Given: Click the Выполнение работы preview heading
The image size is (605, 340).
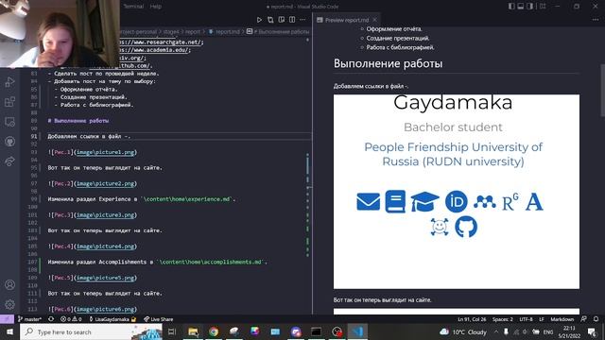Looking at the screenshot, I should pos(388,63).
